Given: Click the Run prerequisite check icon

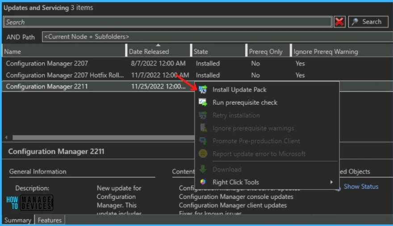Looking at the screenshot, I should [203, 103].
